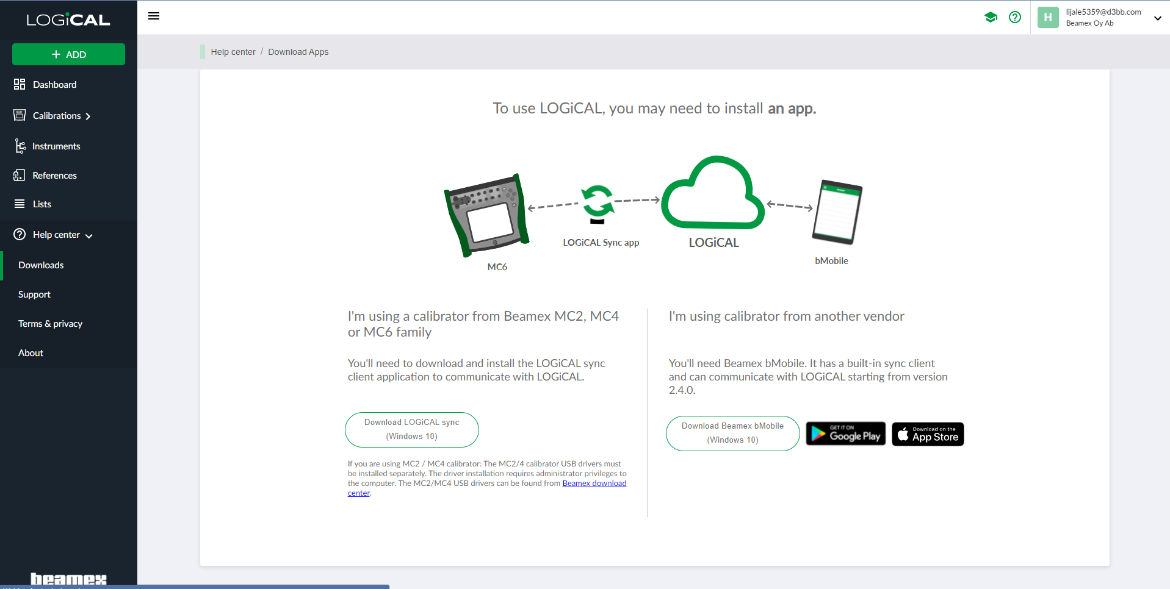The image size is (1170, 589).
Task: Click the green H user avatar
Action: coord(1048,17)
